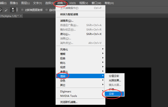The image size is (168, 107).
Task: Apply the 云彩 clouds filter
Action: click(x=114, y=94)
